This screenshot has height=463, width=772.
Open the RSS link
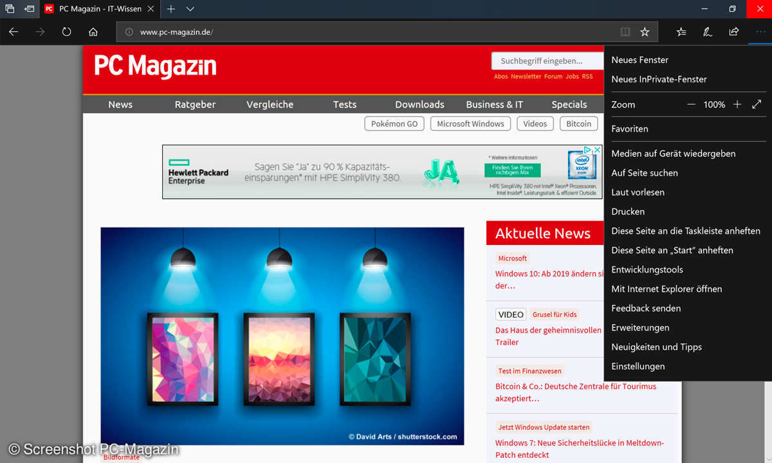coord(587,77)
